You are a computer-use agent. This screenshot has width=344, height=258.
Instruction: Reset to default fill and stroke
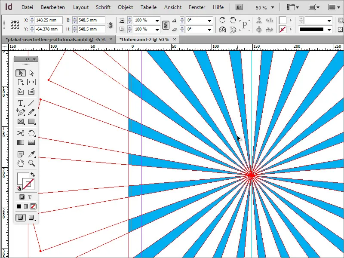point(19,188)
